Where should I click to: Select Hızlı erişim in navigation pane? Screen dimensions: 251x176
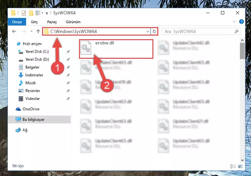click(32, 44)
